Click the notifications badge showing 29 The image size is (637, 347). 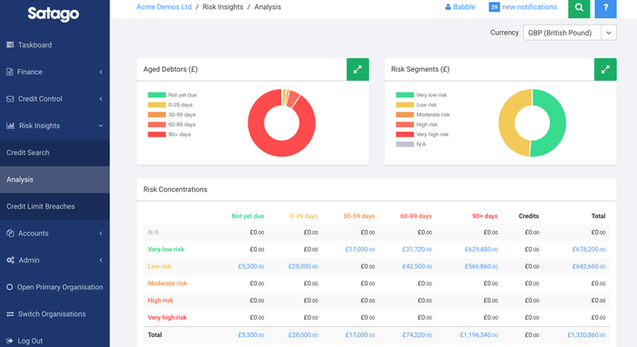pyautogui.click(x=494, y=7)
